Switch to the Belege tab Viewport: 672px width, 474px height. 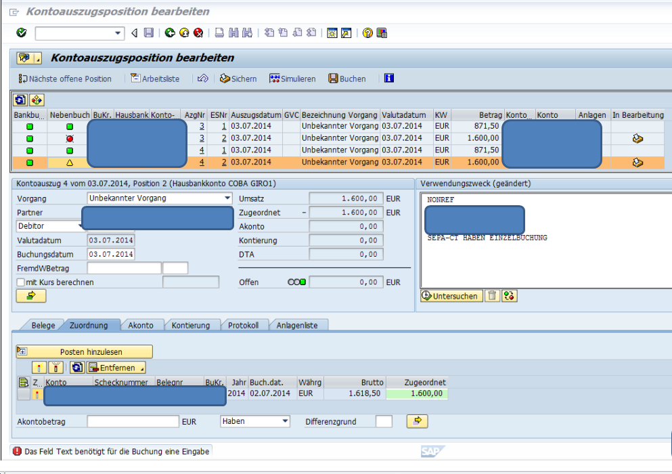pos(43,325)
